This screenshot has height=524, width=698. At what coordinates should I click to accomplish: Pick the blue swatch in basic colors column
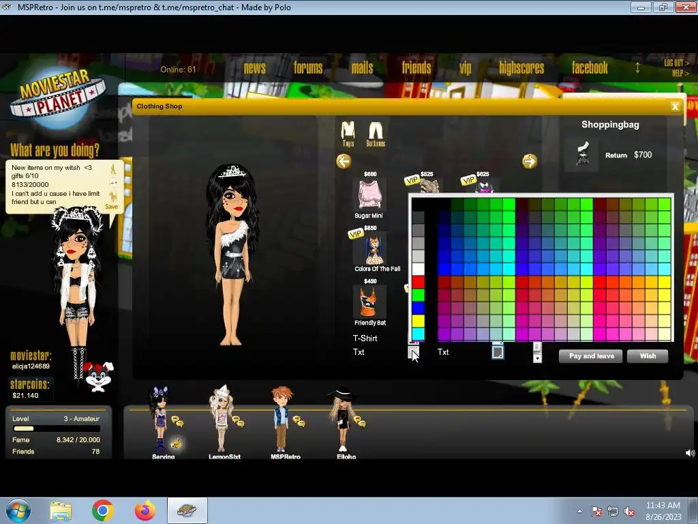pos(418,308)
